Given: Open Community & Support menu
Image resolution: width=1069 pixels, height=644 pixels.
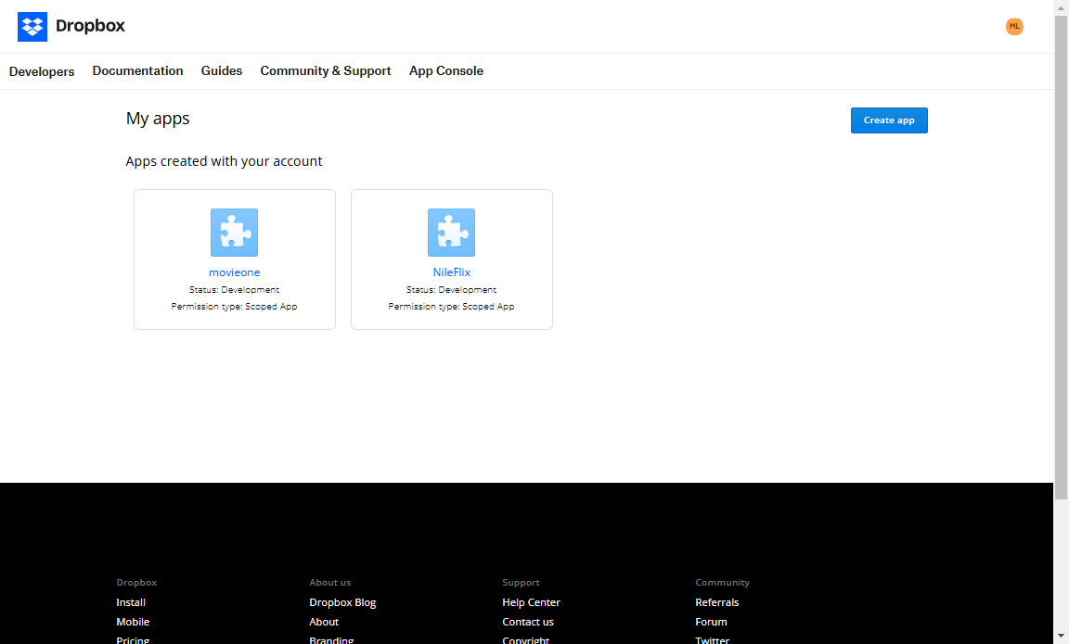Looking at the screenshot, I should pyautogui.click(x=325, y=70).
